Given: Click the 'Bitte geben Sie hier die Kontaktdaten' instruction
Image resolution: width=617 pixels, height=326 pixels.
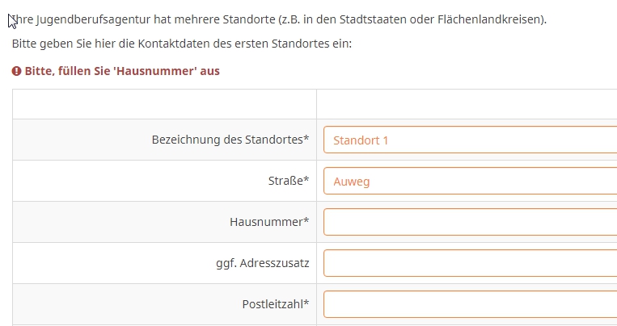Looking at the screenshot, I should point(182,43).
